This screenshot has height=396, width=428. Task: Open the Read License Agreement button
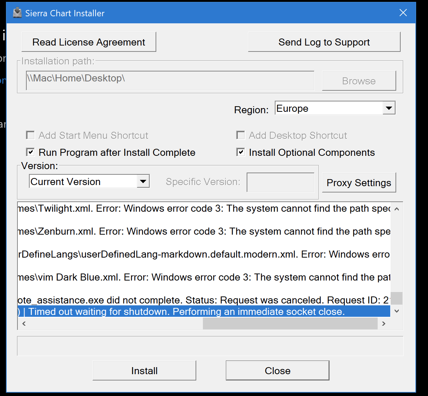(x=89, y=42)
